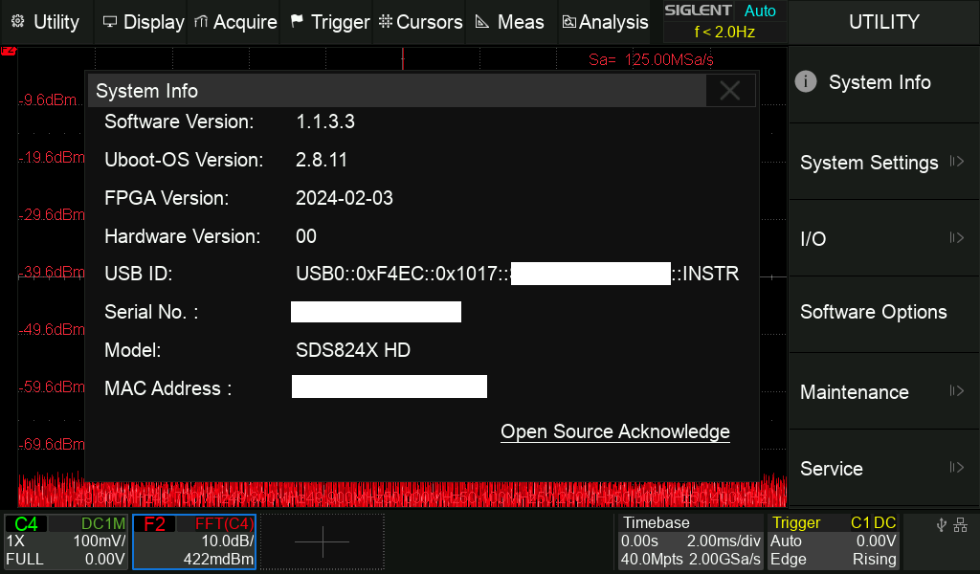Click the FPGA Version date 2024-02-03
This screenshot has height=574, width=980.
click(x=345, y=199)
